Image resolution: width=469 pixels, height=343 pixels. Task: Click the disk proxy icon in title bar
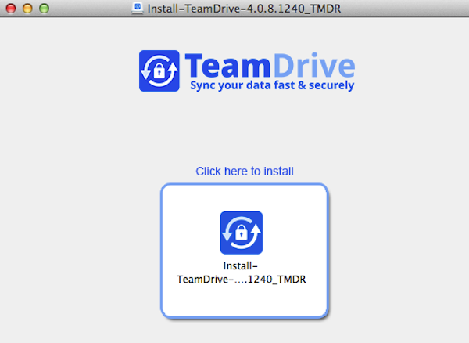[x=138, y=9]
